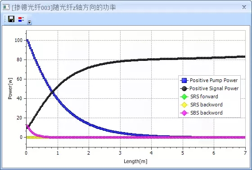Viewport: 252px width, 170px height.
Task: Close the fiber power plot window
Action: [x=244, y=7]
